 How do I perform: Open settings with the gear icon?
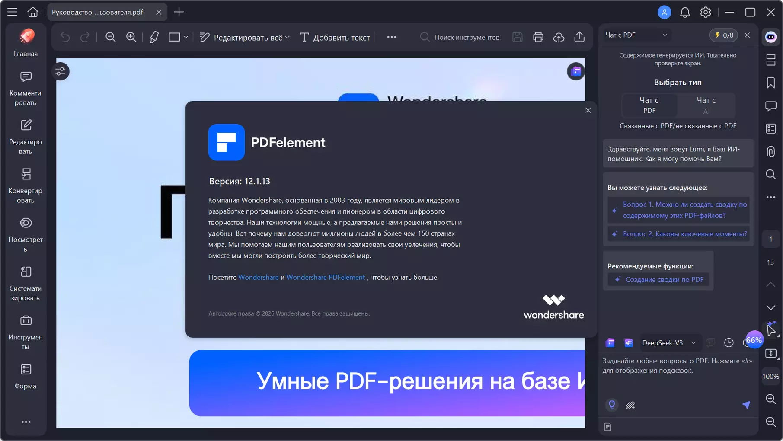tap(706, 12)
